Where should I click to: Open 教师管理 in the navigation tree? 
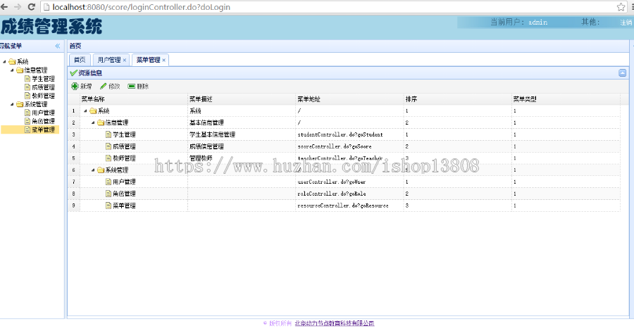click(43, 96)
